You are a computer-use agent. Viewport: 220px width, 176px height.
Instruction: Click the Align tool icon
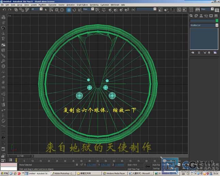click(x=166, y=10)
